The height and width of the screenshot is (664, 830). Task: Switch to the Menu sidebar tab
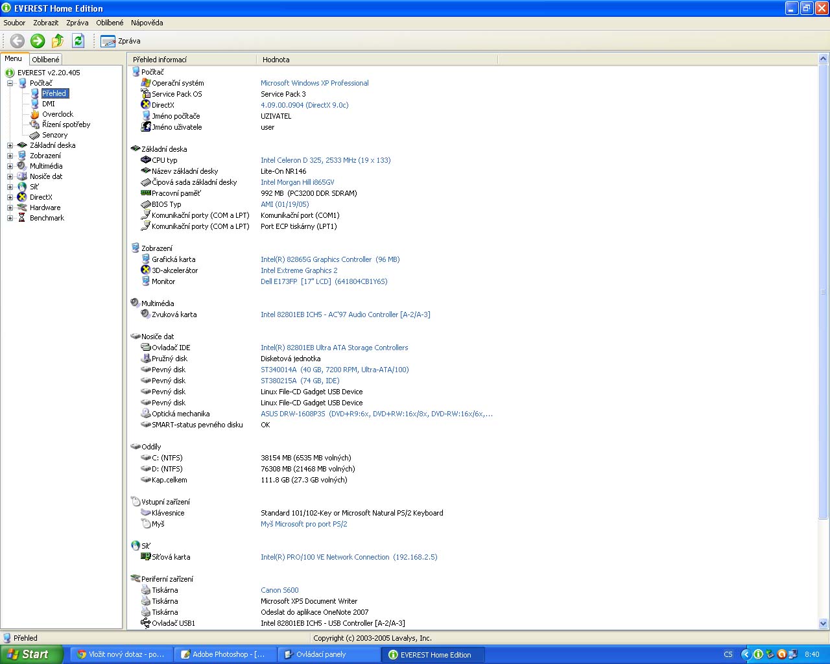point(14,58)
